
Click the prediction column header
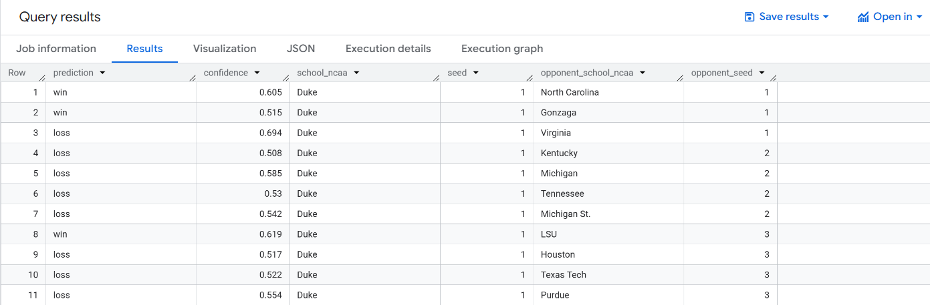click(x=74, y=73)
